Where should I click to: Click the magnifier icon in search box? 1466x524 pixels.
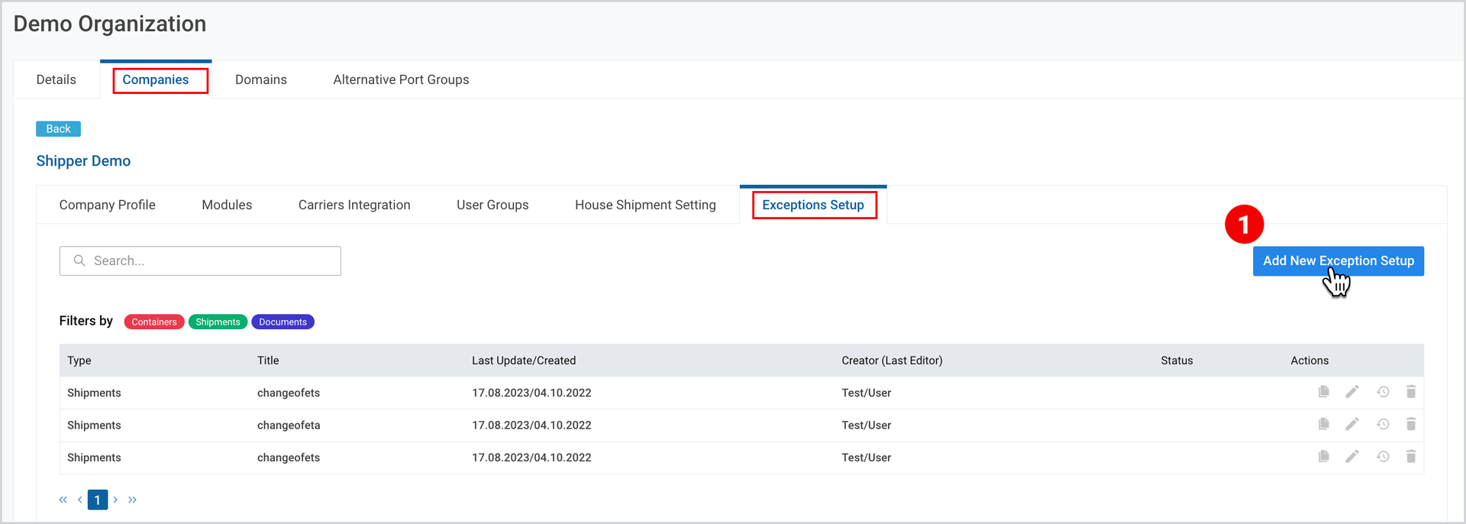pyautogui.click(x=79, y=260)
